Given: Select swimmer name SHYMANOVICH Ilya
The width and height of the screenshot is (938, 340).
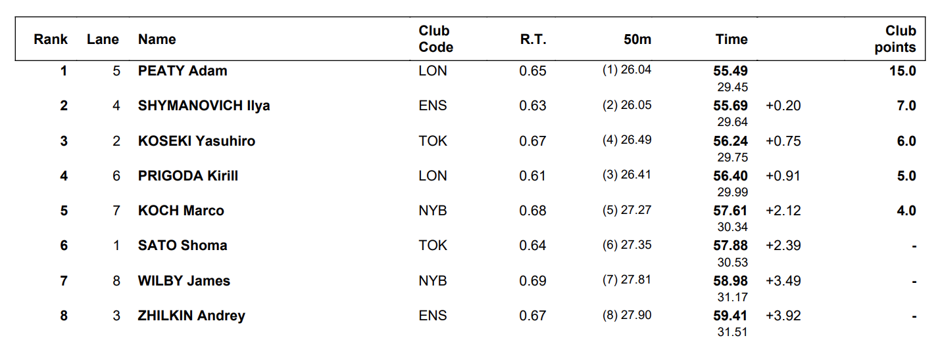Looking at the screenshot, I should (x=204, y=106).
